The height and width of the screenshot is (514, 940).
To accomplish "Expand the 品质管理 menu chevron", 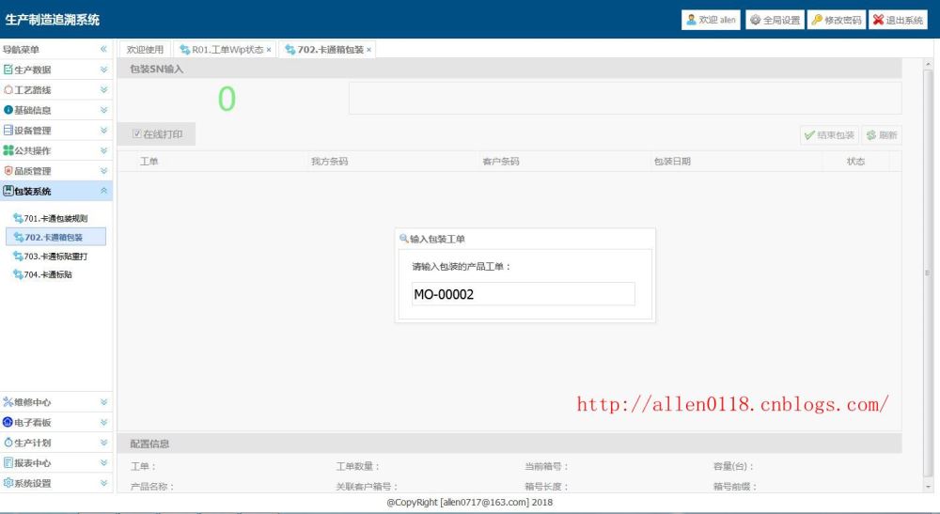I will coord(103,171).
